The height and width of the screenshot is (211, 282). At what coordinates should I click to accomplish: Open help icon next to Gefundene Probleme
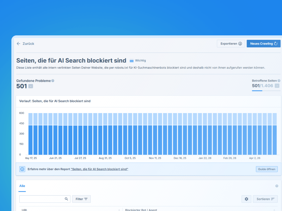(x=53, y=81)
